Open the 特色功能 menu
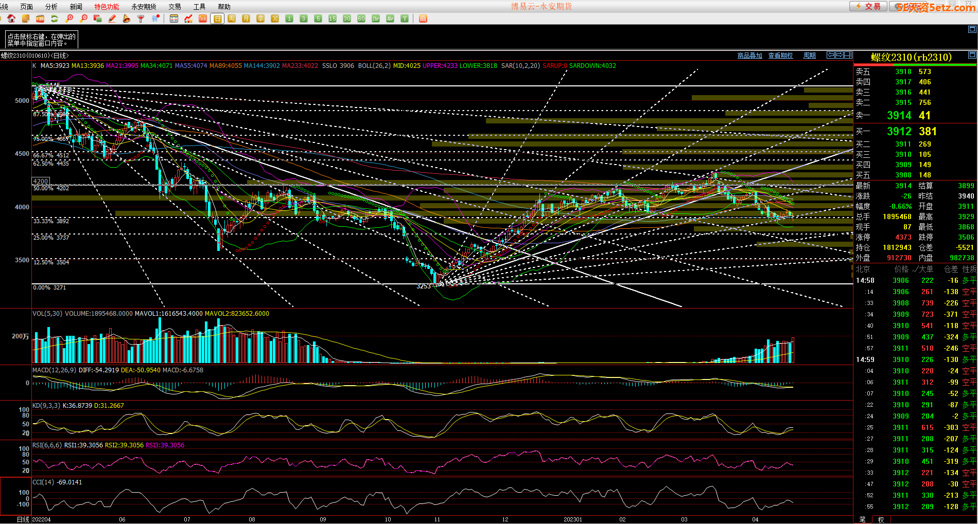Screen dimensions: 978x524 point(107,7)
